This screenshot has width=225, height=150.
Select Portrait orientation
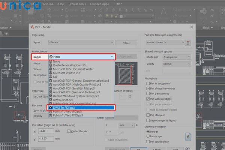[148, 132]
